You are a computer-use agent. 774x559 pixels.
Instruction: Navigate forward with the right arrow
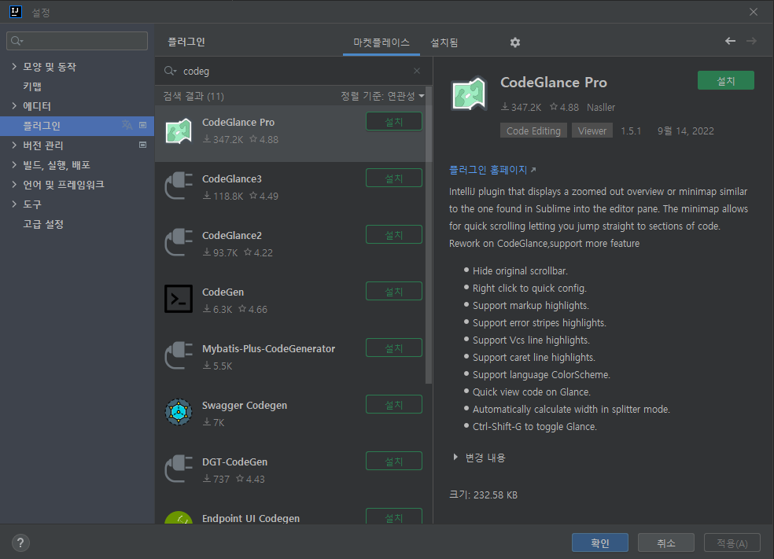[751, 41]
